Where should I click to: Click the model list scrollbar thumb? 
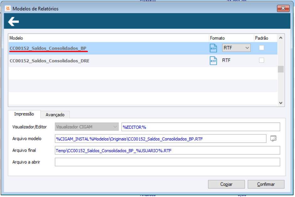pyautogui.click(x=281, y=69)
